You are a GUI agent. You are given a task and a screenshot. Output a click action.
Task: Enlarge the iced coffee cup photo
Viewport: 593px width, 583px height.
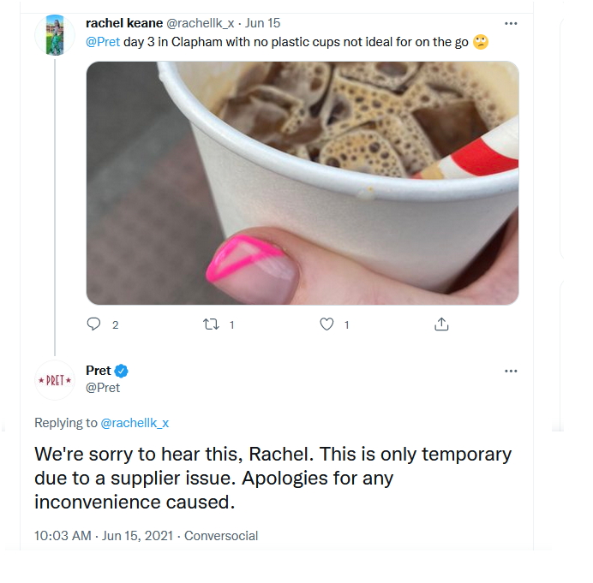pyautogui.click(x=302, y=182)
